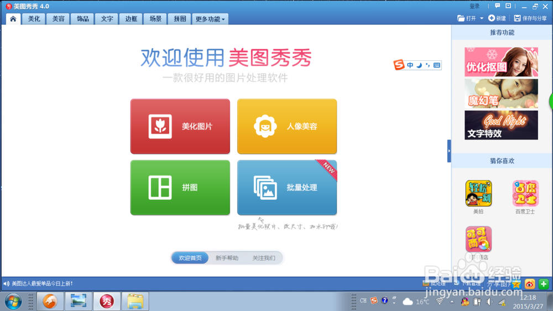The image size is (553, 311).
Task: Expand the 更多功能 dropdown
Action: point(210,19)
